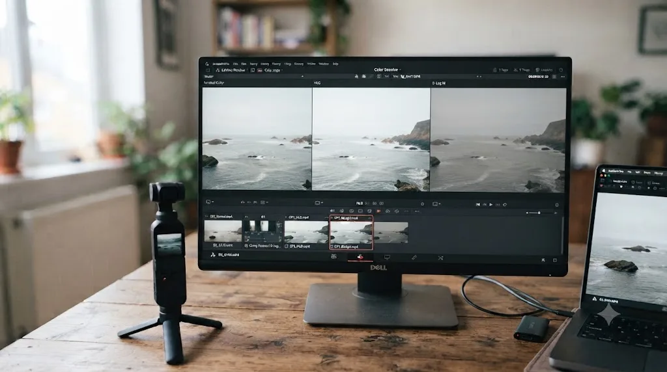
Task: Click the info icon right of the transport controls
Action: pyautogui.click(x=557, y=205)
